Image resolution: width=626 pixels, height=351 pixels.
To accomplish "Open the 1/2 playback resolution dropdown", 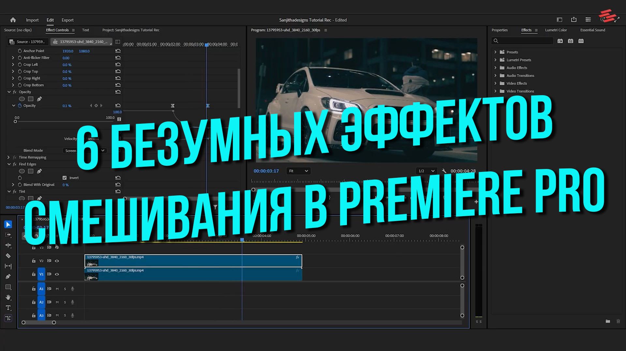I will point(425,171).
